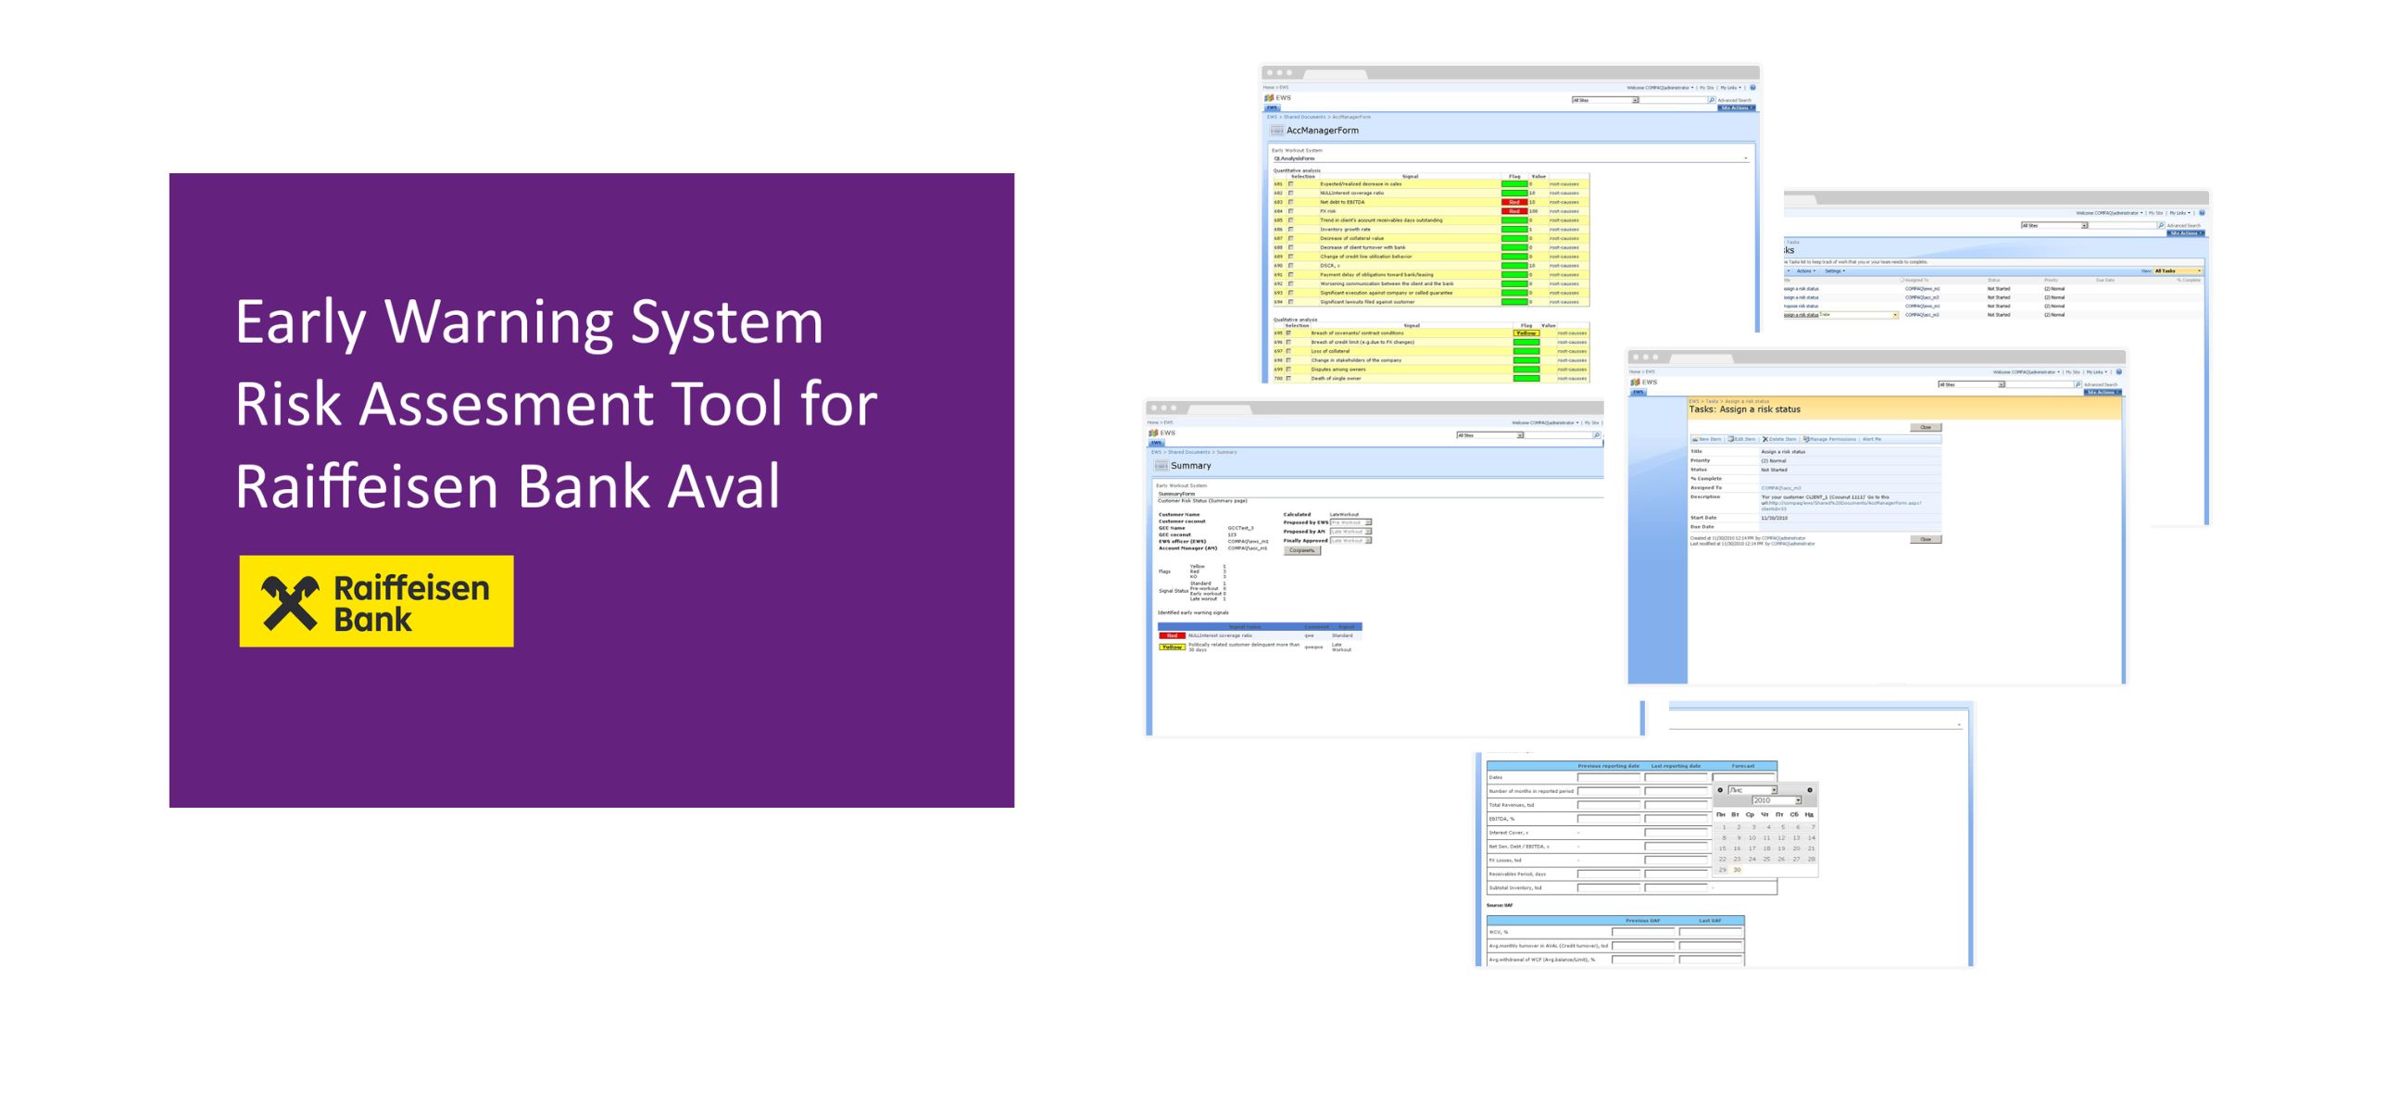Click the form icon beside Summary title
Screen dimensions: 2386x1093
[x=1162, y=465]
